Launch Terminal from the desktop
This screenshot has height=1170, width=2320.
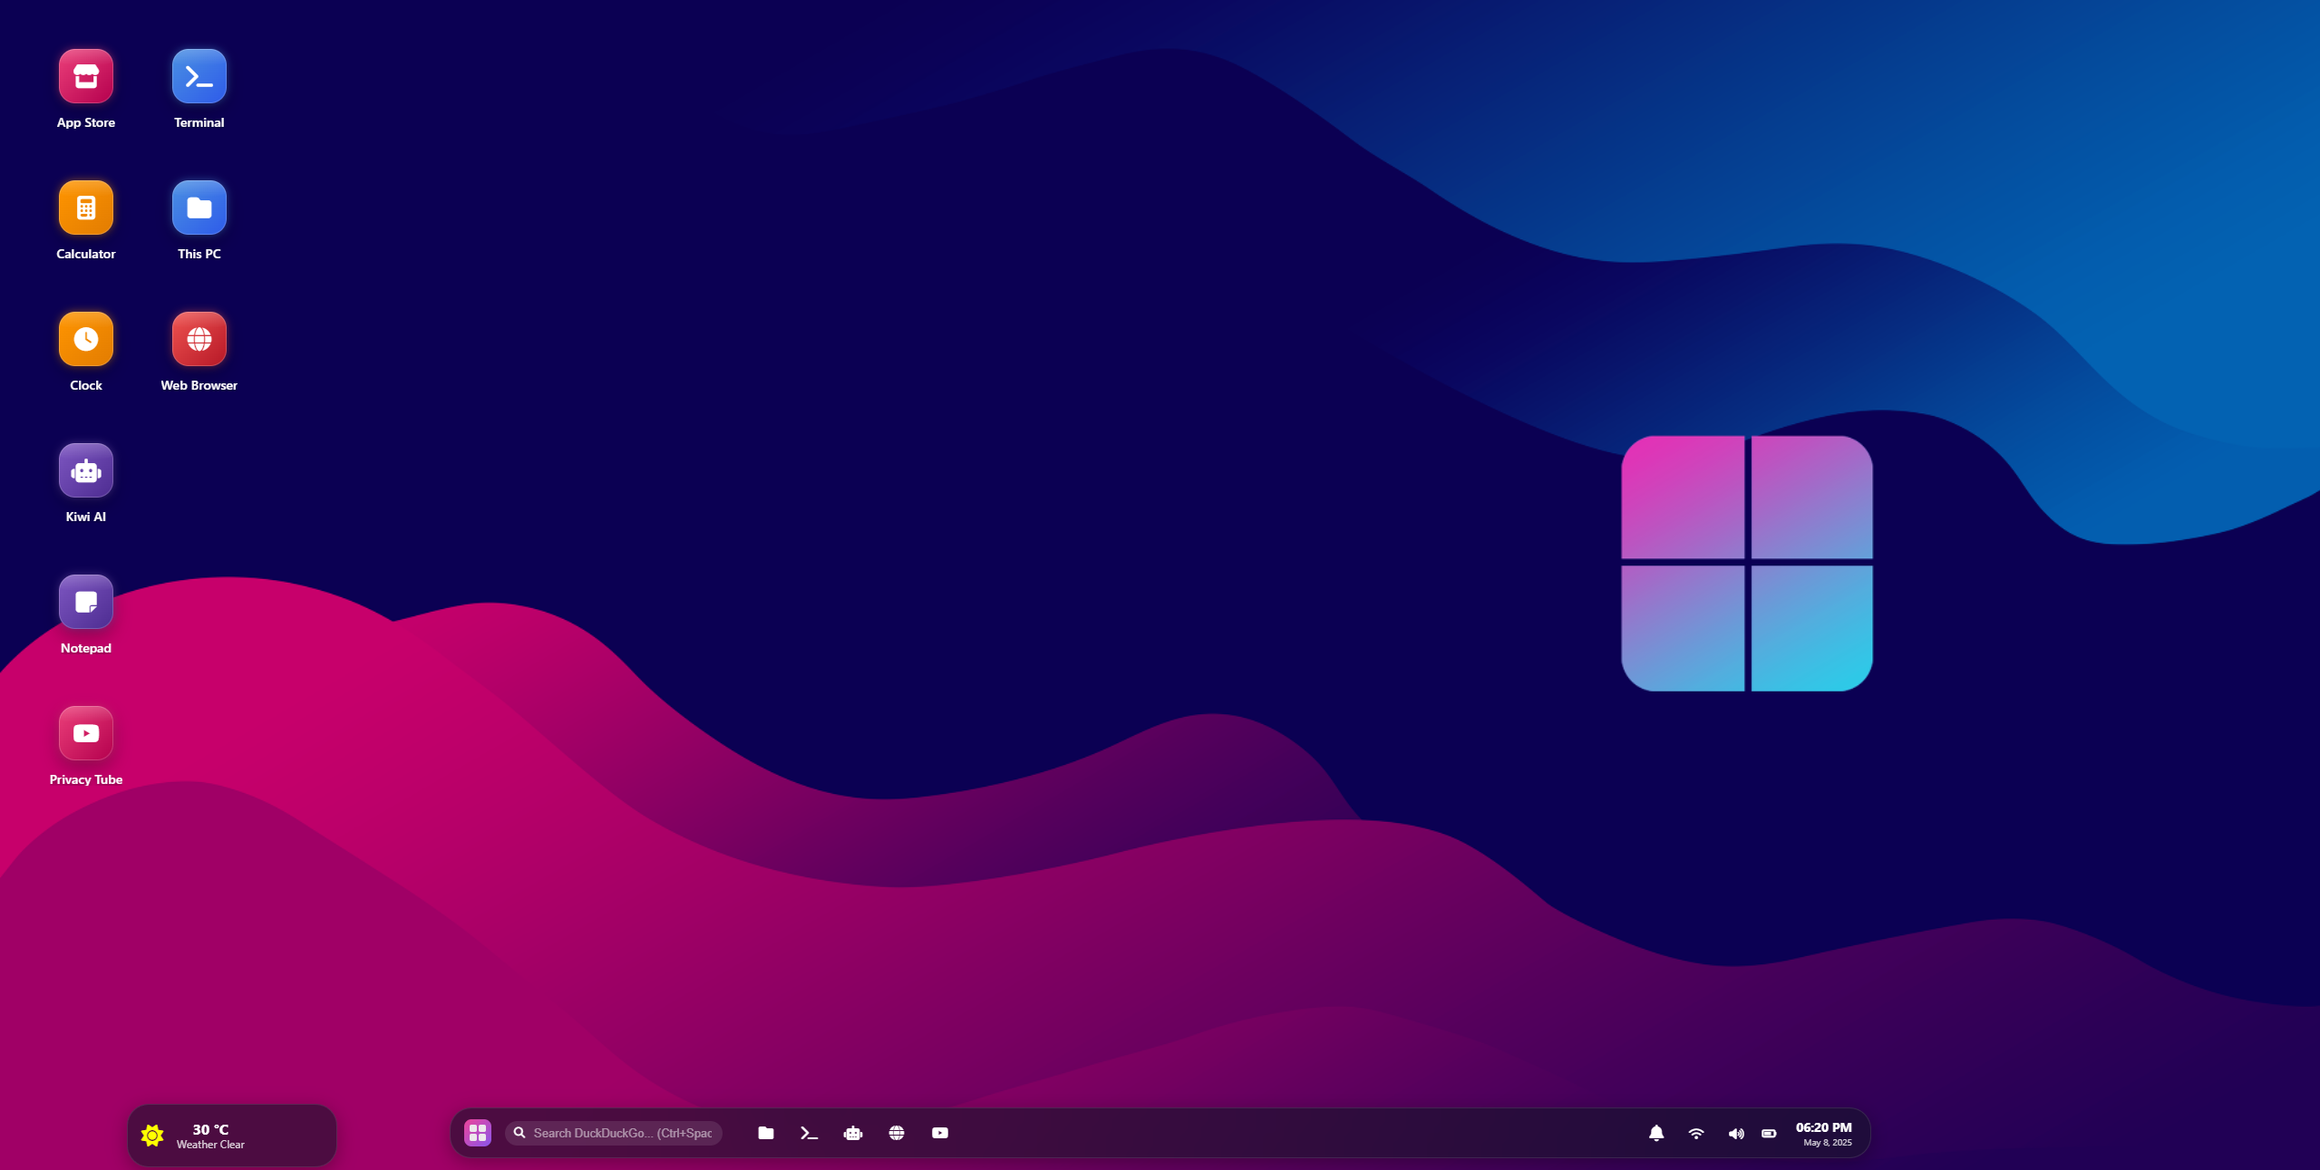(x=199, y=77)
